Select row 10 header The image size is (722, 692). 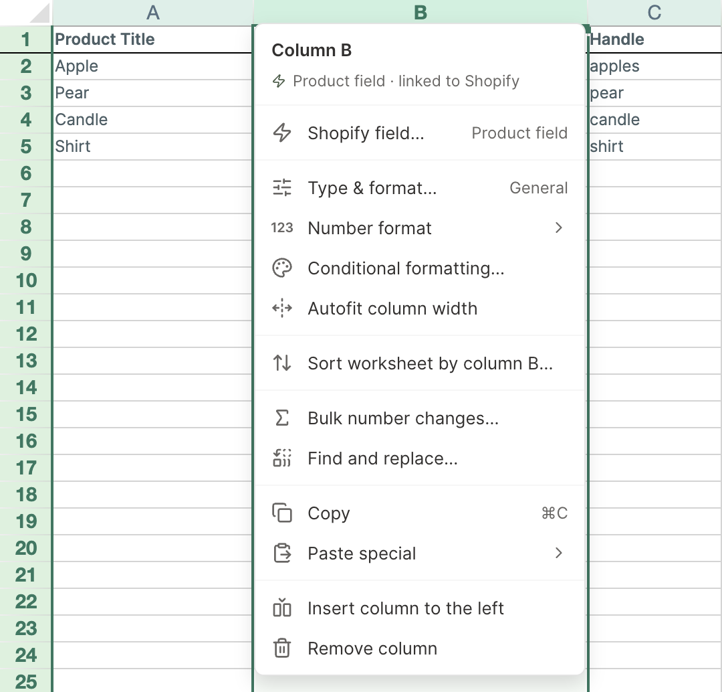[x=26, y=280]
